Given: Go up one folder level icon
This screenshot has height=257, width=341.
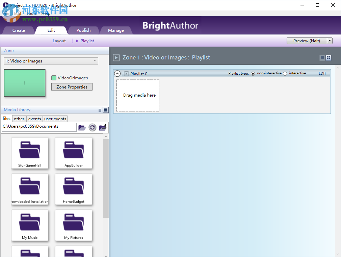Looking at the screenshot, I should click(103, 127).
